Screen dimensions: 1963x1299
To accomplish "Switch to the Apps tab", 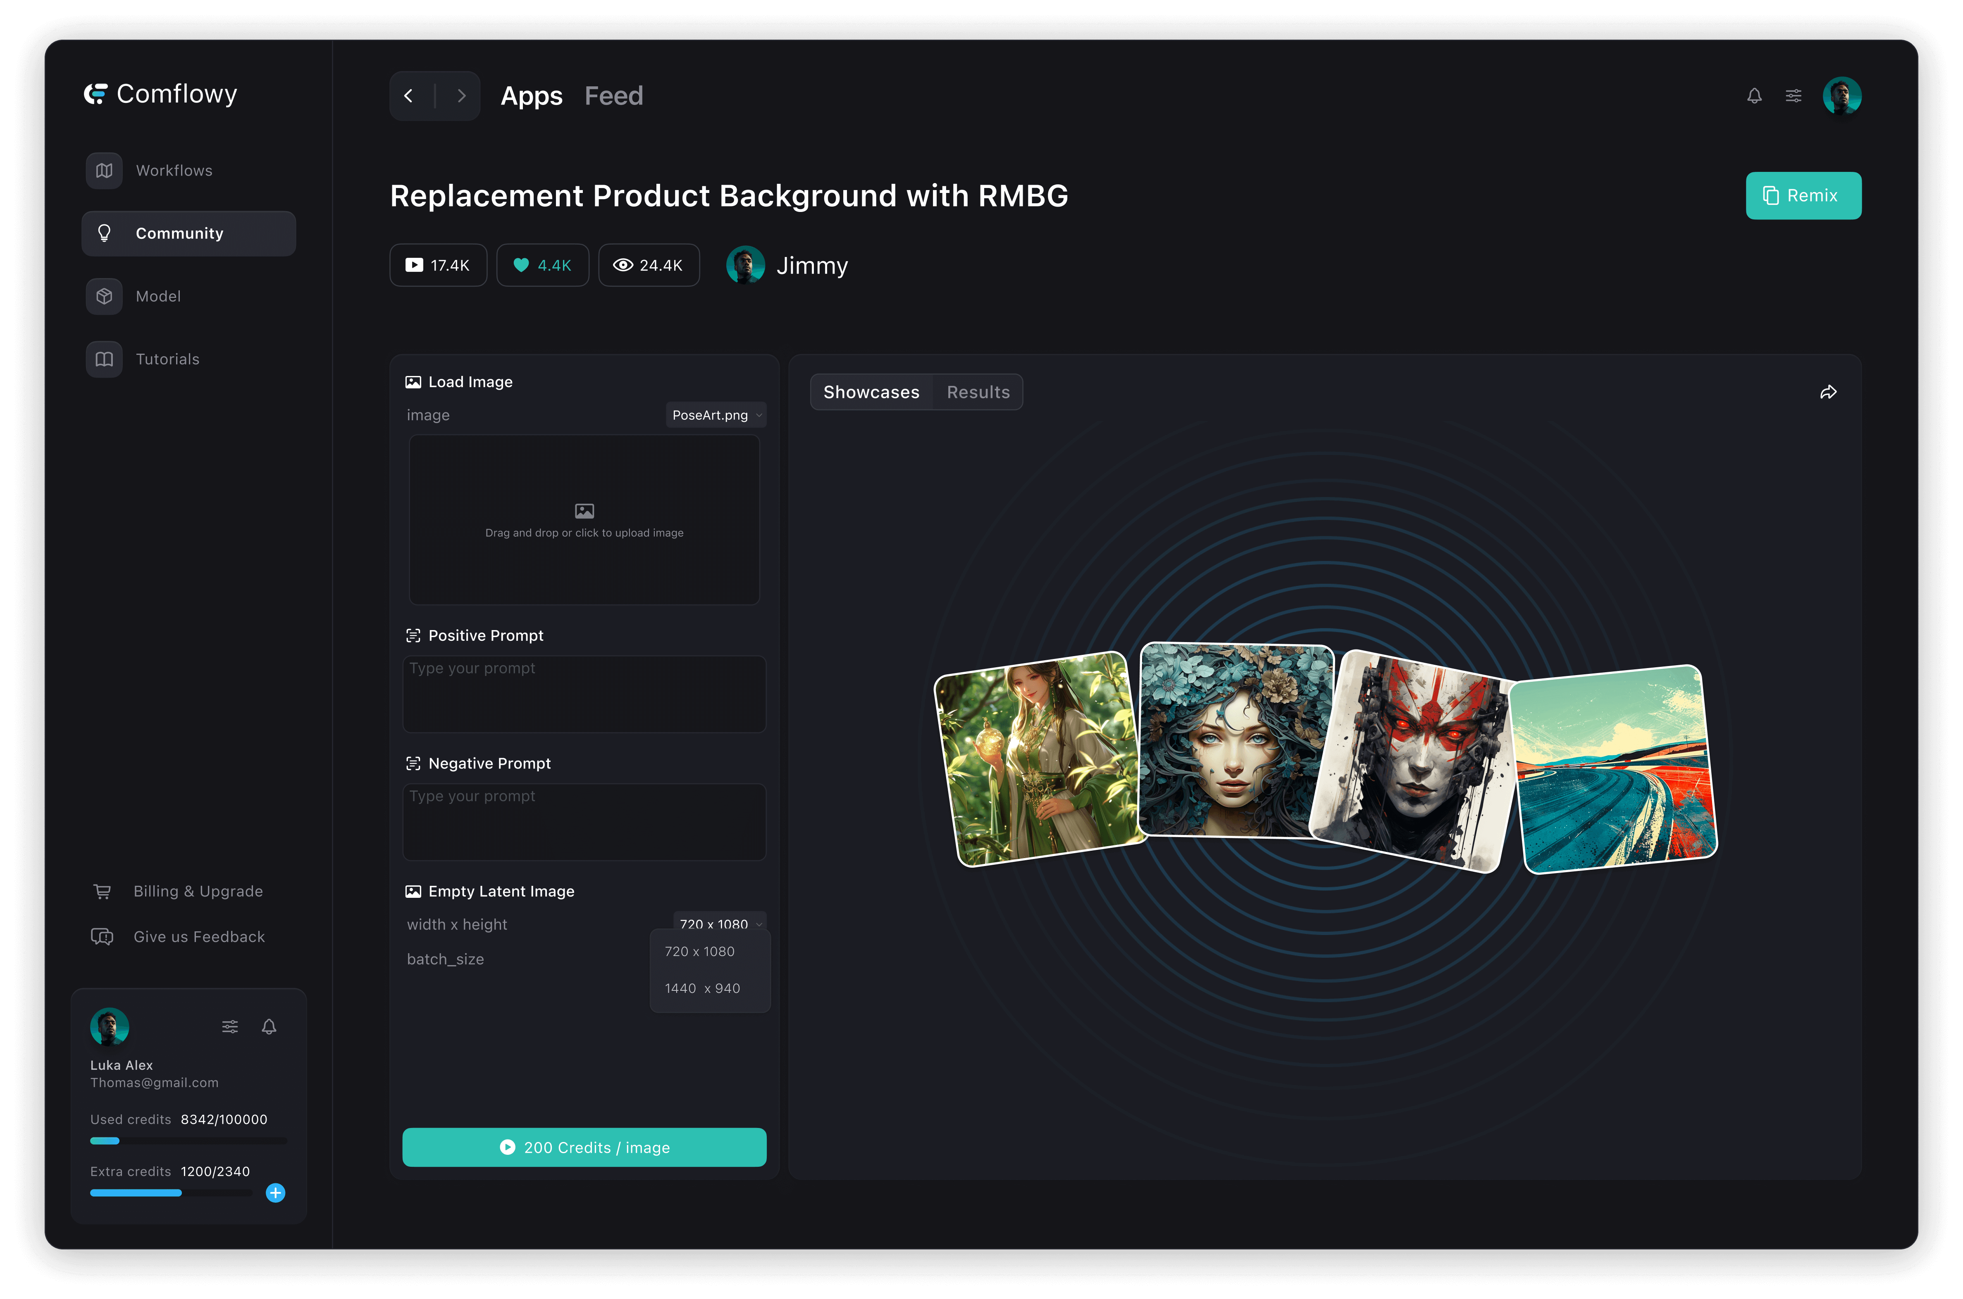I will coord(531,94).
